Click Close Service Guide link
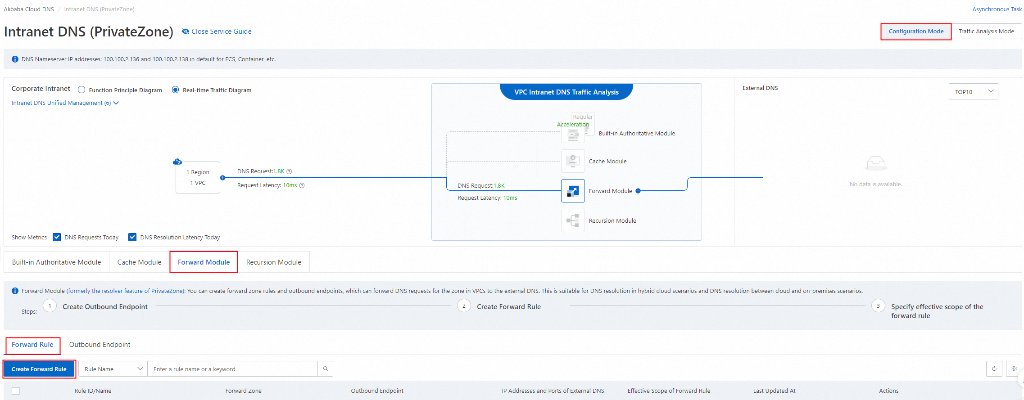The width and height of the screenshot is (1024, 400). click(221, 31)
